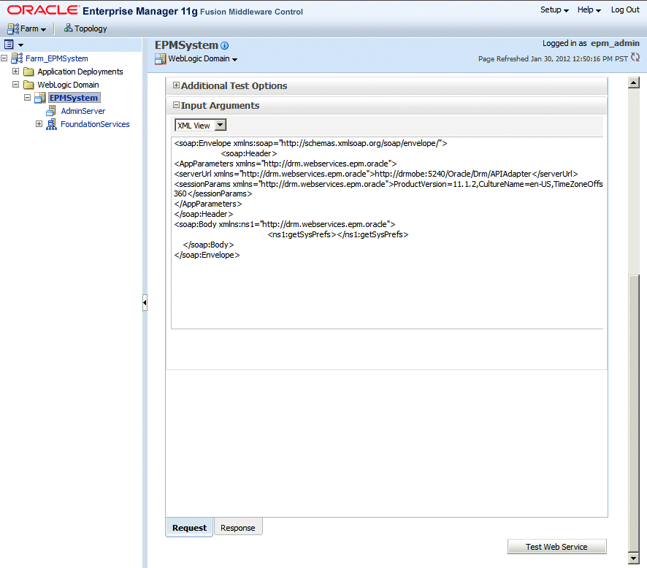This screenshot has height=568, width=647.
Task: Click the Page Refreshed timestamp text
Action: click(553, 58)
